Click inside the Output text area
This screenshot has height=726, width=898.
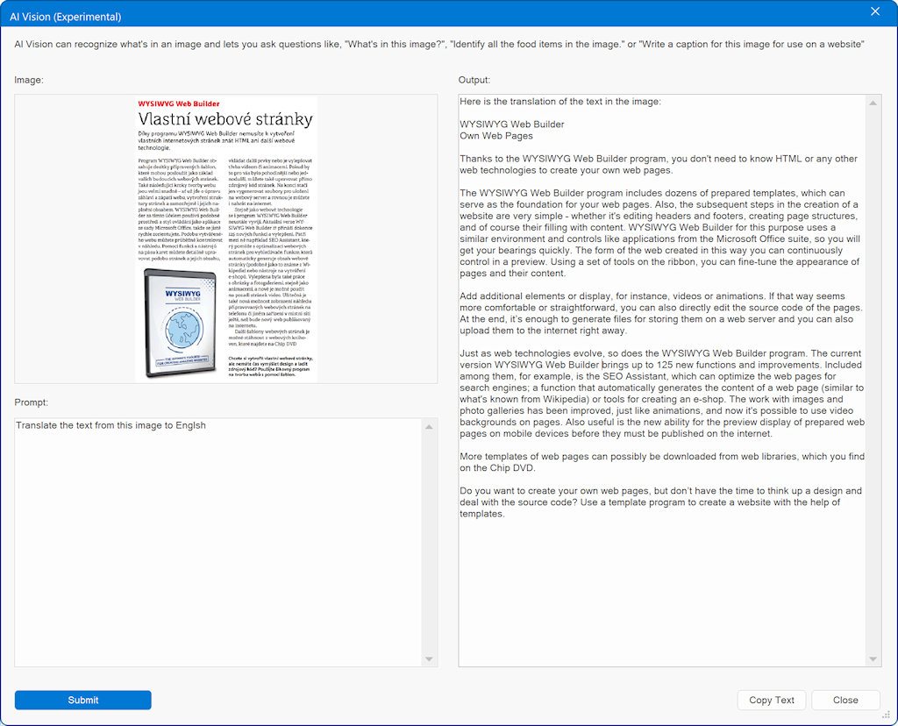pyautogui.click(x=662, y=381)
